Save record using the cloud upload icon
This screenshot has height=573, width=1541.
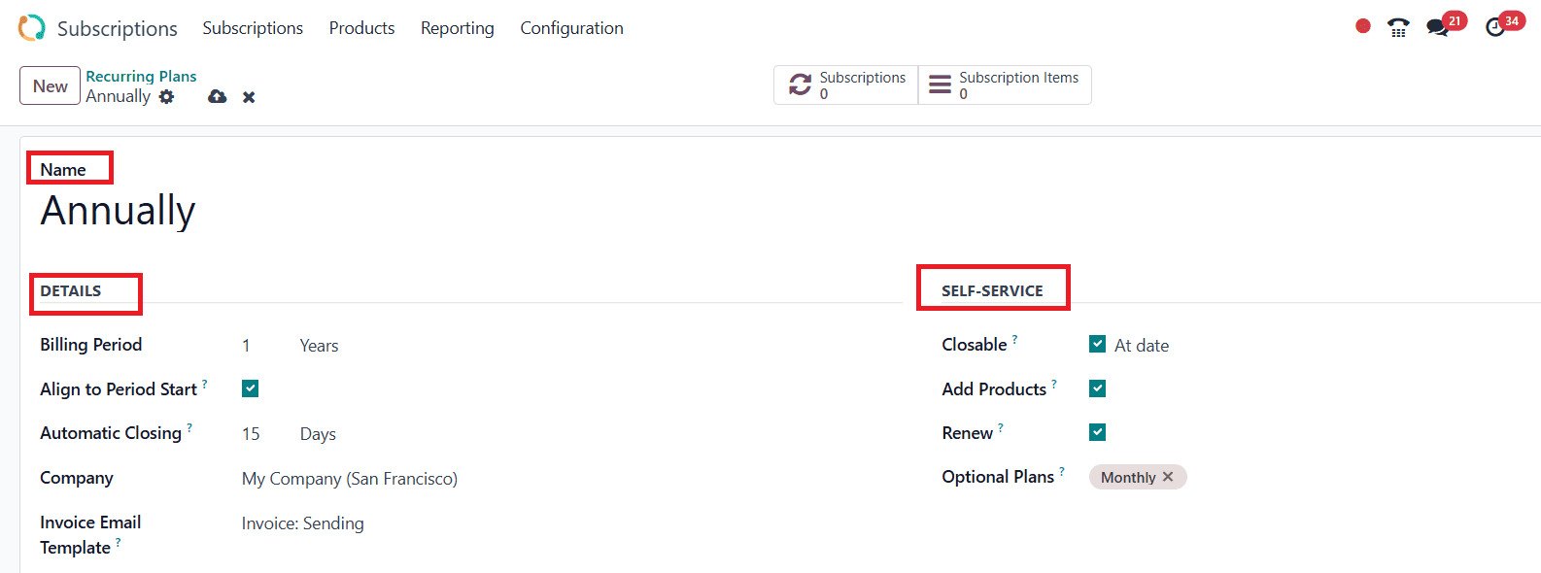pyautogui.click(x=218, y=97)
